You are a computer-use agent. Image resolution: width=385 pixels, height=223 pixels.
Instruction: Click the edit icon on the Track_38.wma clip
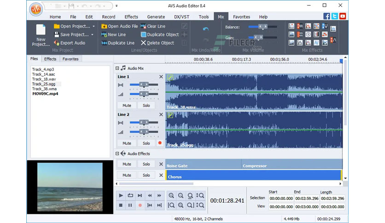(x=170, y=77)
